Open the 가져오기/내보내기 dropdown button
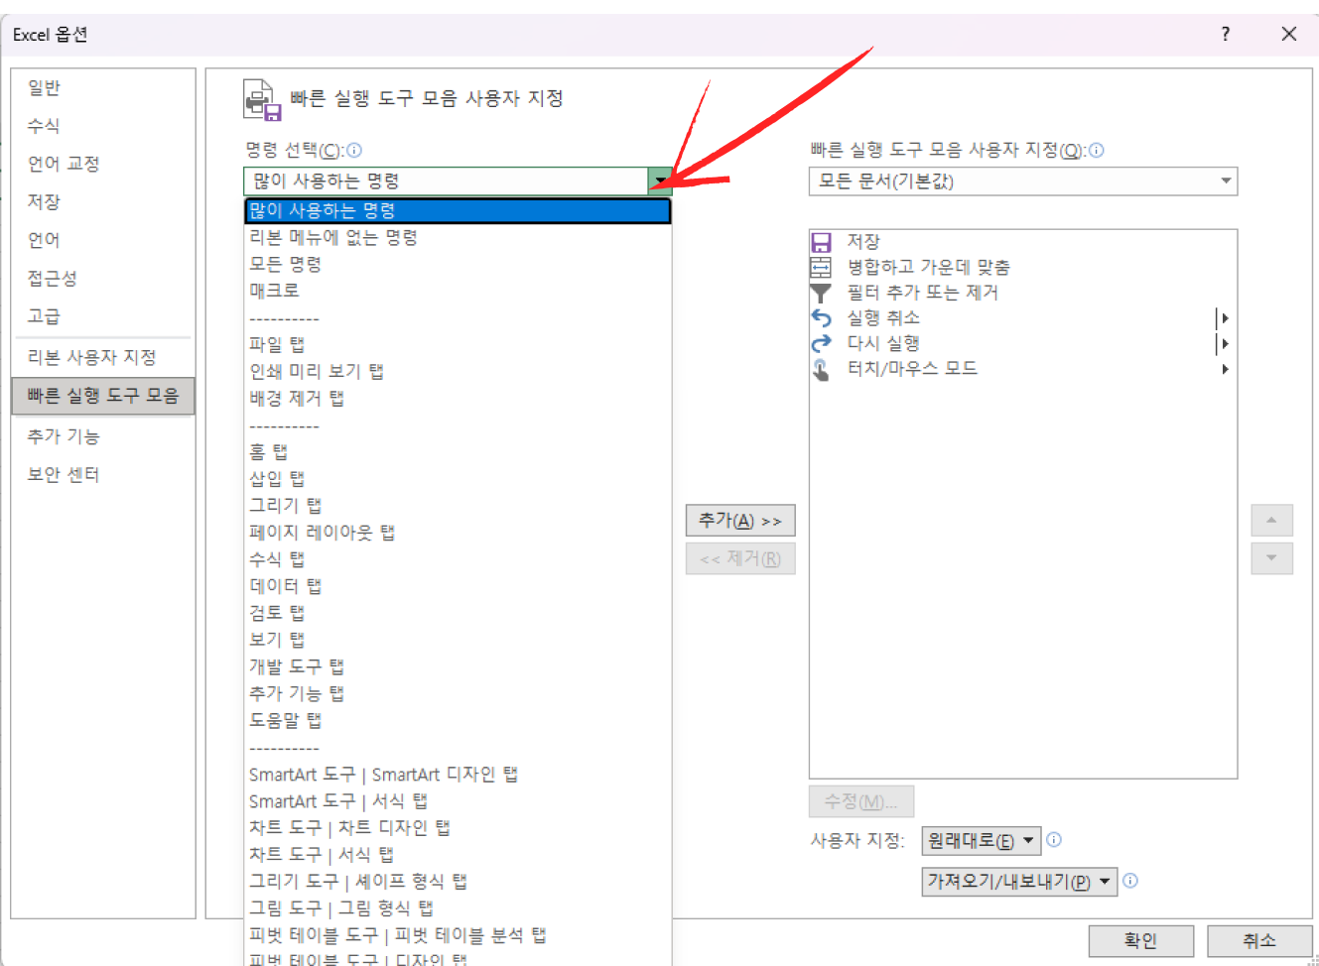Screen dimensions: 1319x966 tap(1019, 882)
